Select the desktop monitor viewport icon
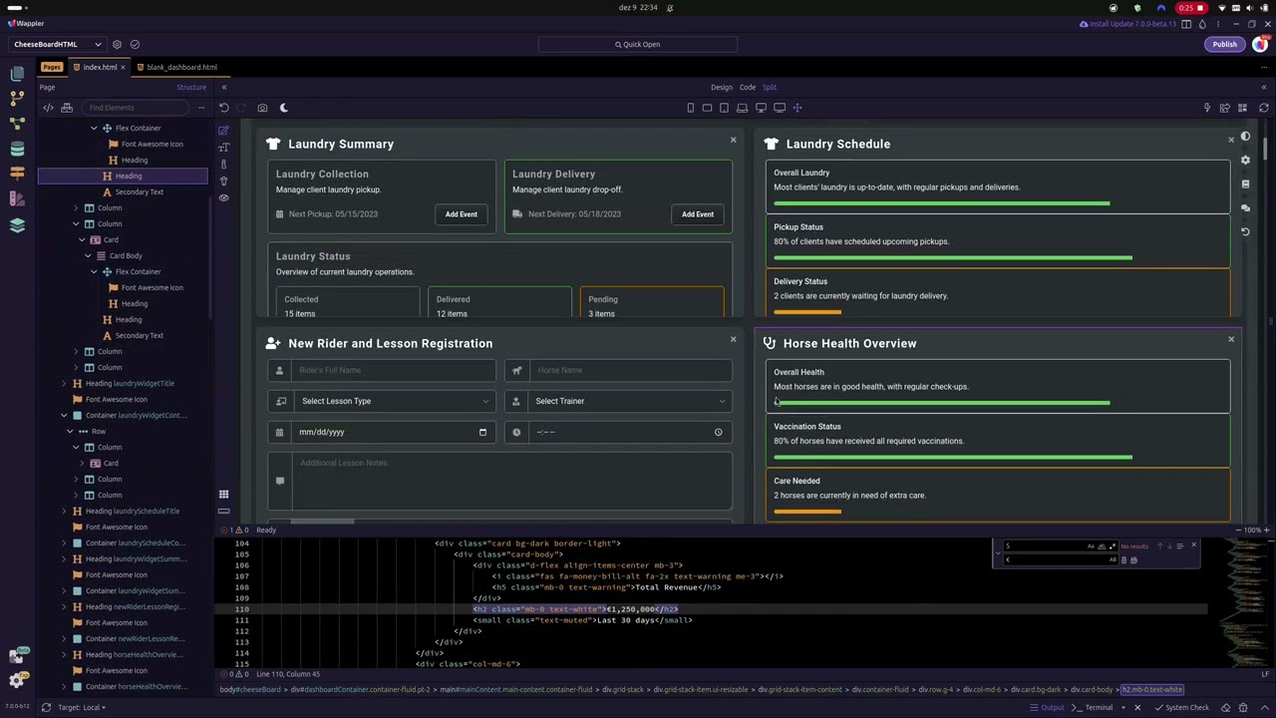This screenshot has height=718, width=1276. click(x=761, y=108)
